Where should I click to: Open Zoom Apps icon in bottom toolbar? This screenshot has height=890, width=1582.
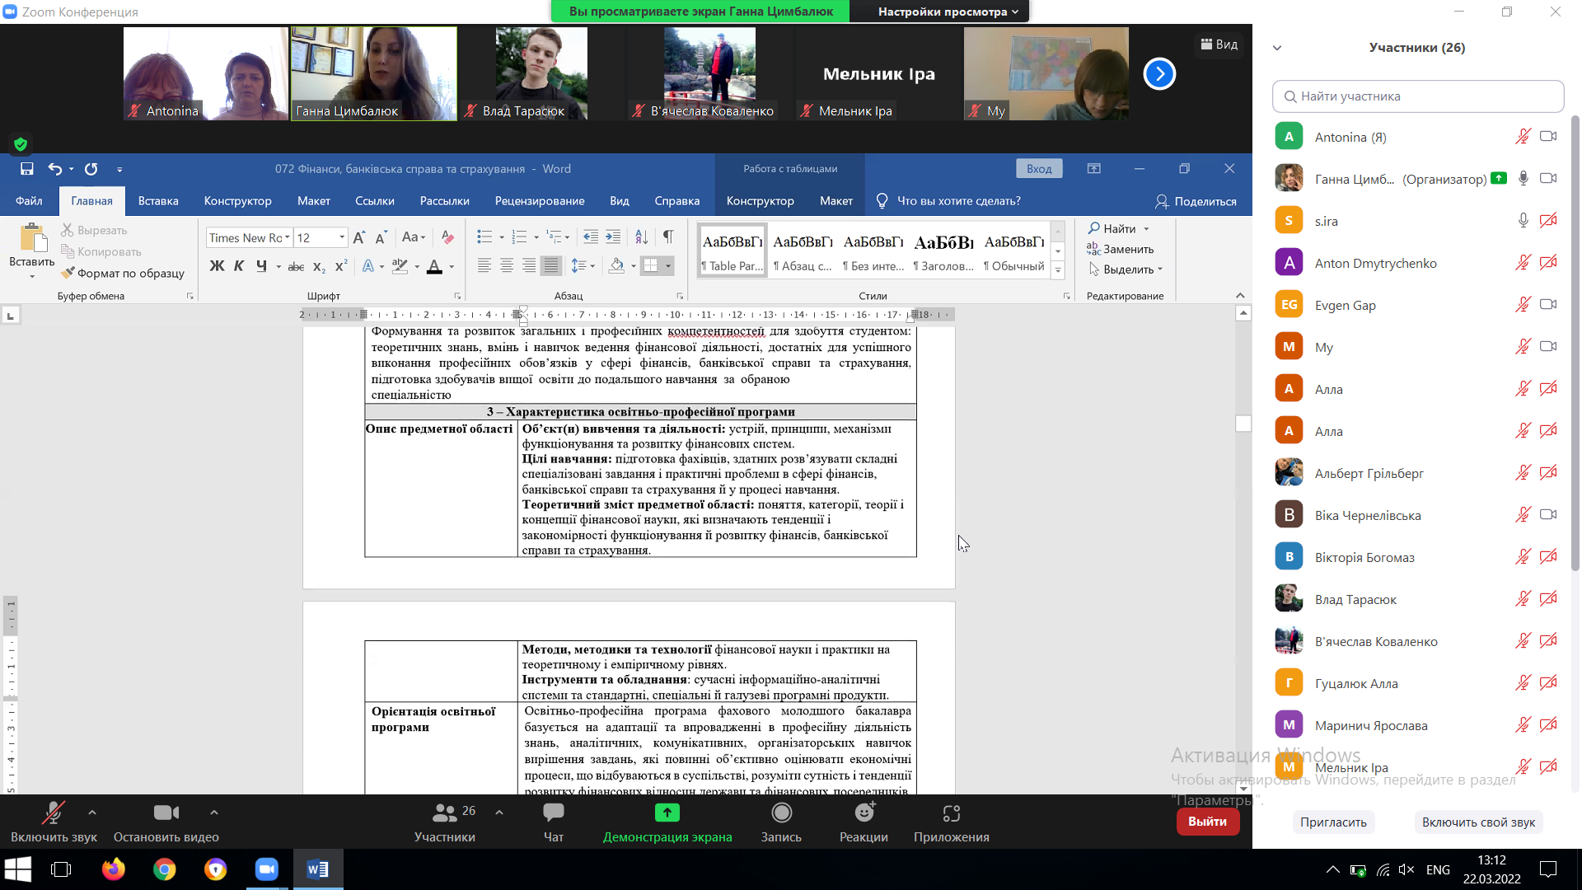(951, 813)
